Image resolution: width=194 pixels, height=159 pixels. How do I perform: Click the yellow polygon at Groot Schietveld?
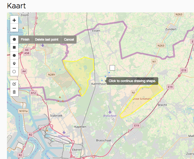[140, 101]
